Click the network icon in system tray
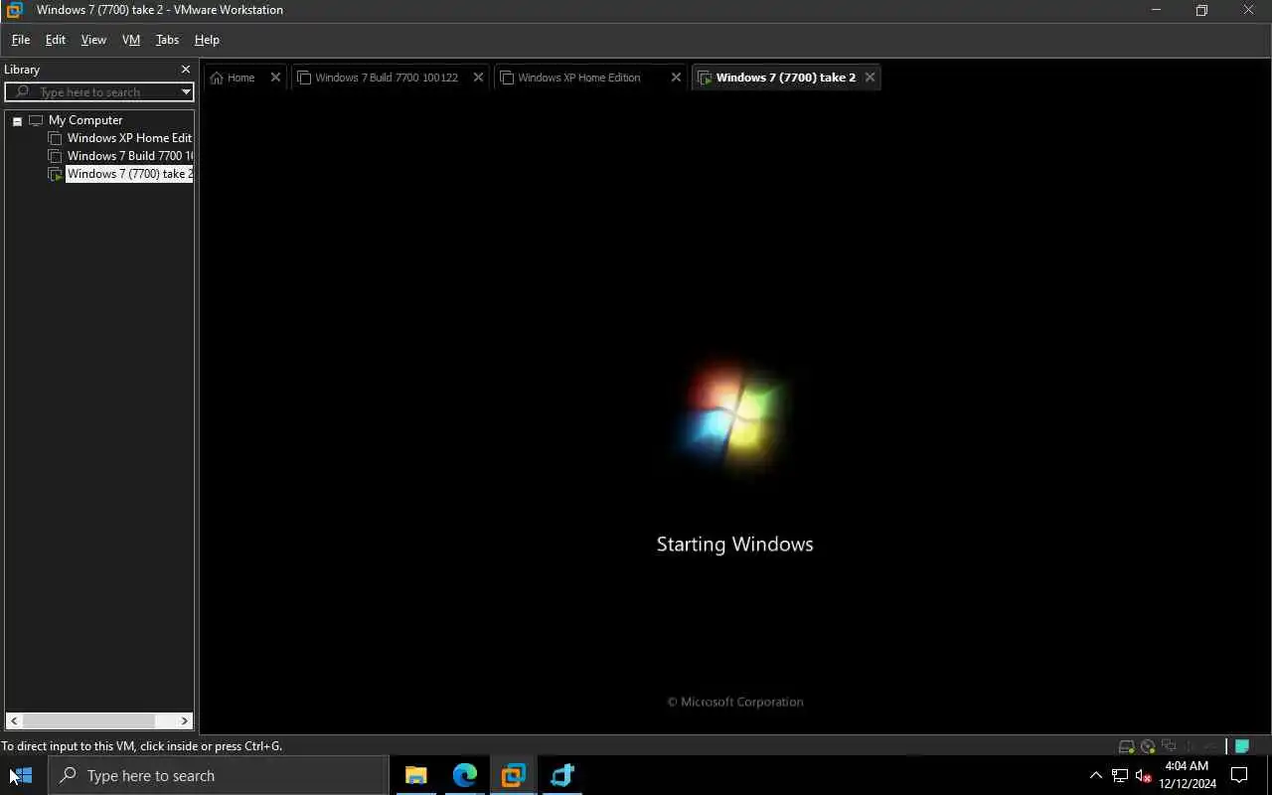Viewport: 1272px width, 795px height. tap(1120, 775)
